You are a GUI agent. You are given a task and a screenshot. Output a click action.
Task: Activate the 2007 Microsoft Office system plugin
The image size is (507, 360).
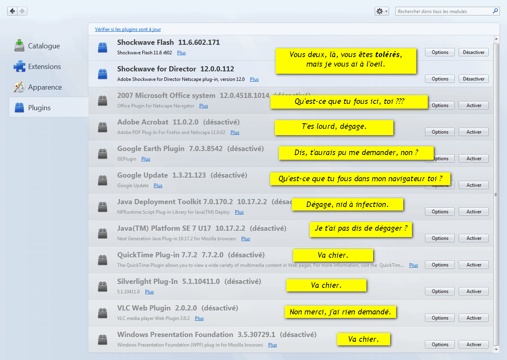pos(474,105)
